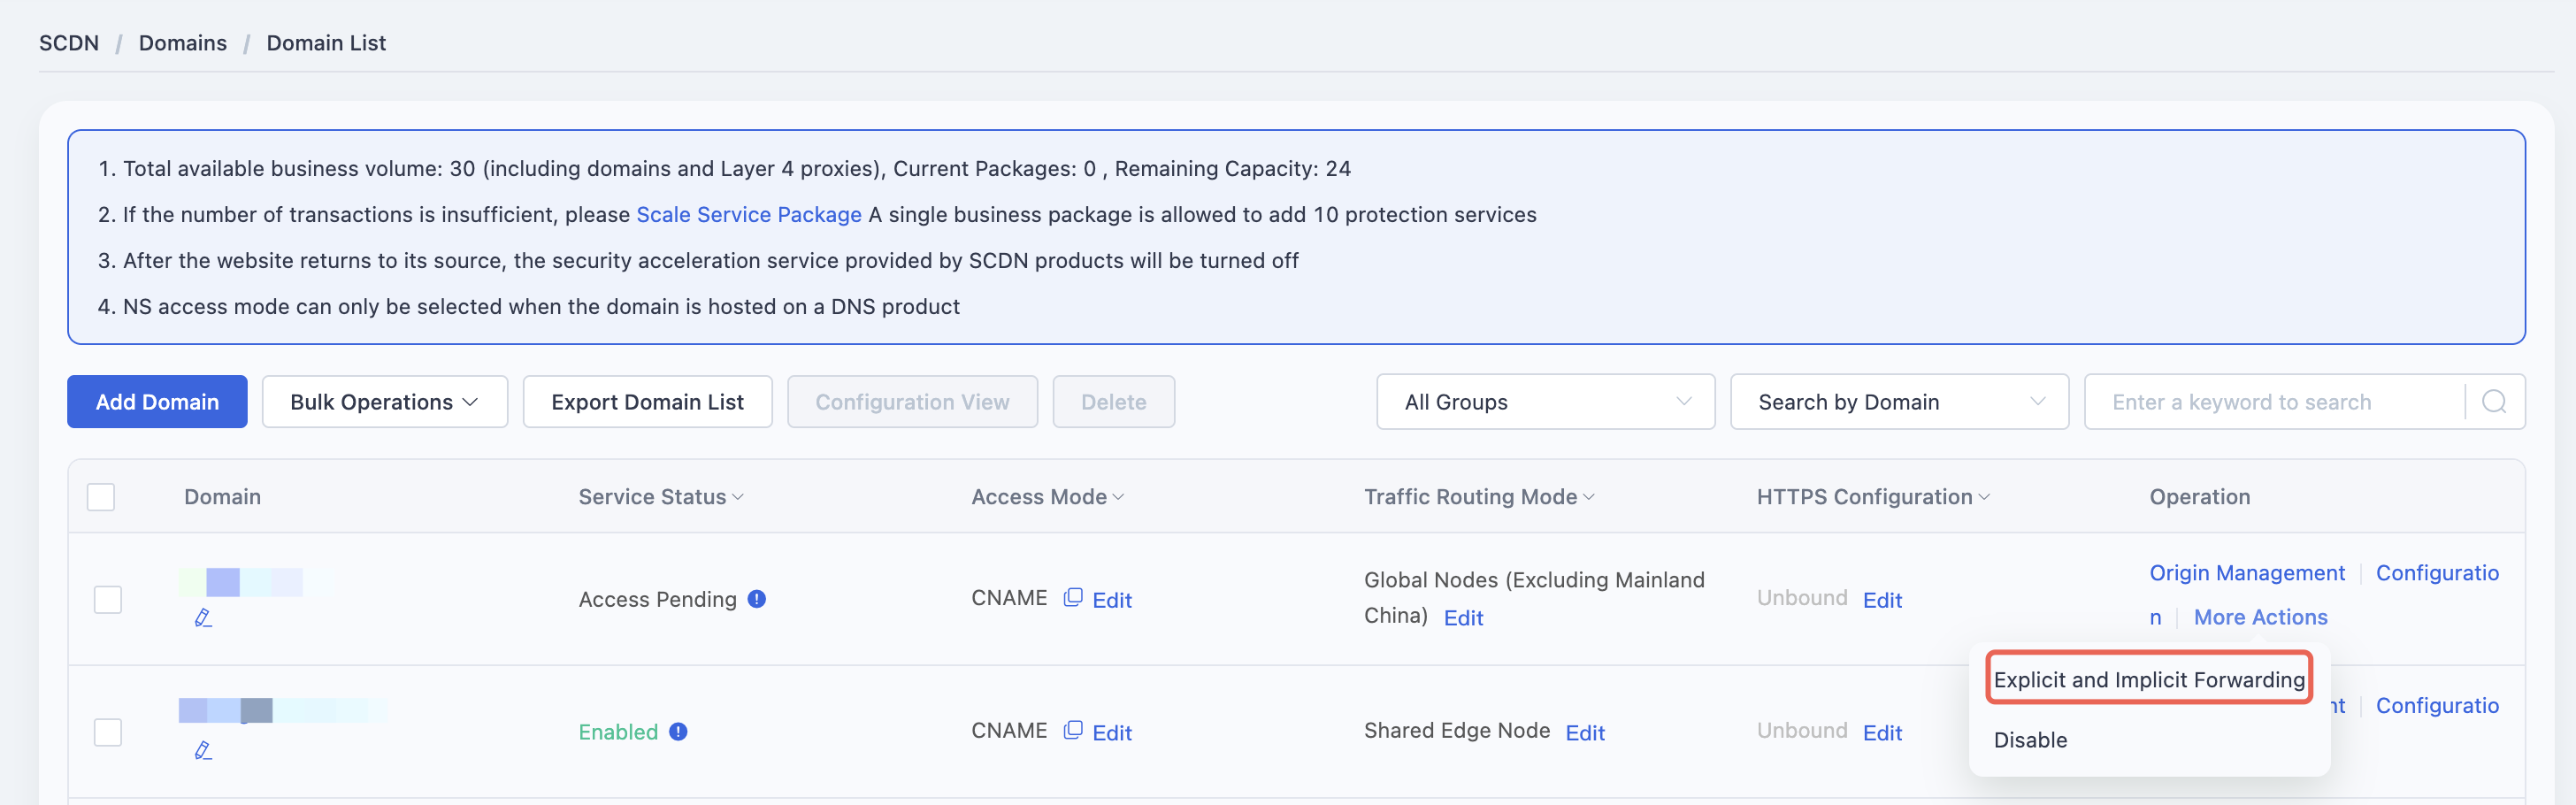Open the Service Status column filter
The image size is (2576, 805).
tap(738, 497)
